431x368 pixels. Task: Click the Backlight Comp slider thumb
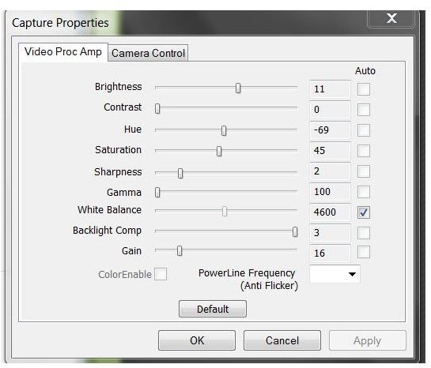[295, 232]
